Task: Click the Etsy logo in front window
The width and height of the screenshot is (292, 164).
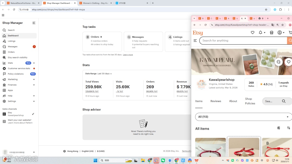Action: click(x=198, y=33)
